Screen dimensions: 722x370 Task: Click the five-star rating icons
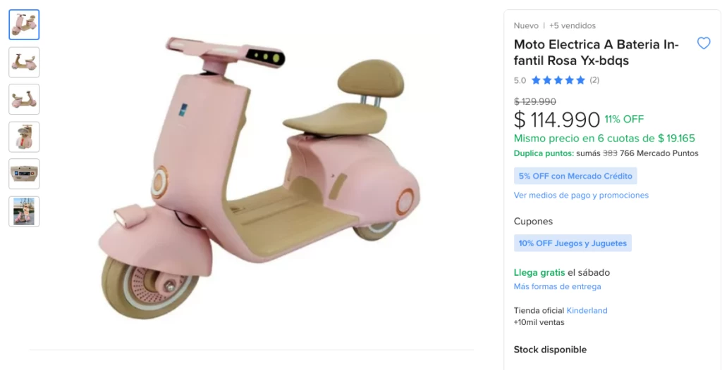558,80
